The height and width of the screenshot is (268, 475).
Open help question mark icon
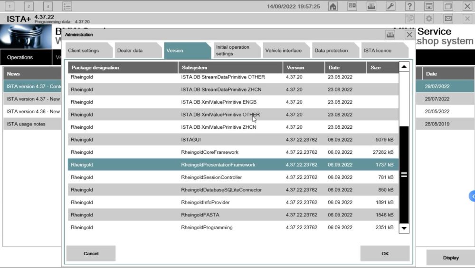pyautogui.click(x=409, y=6)
